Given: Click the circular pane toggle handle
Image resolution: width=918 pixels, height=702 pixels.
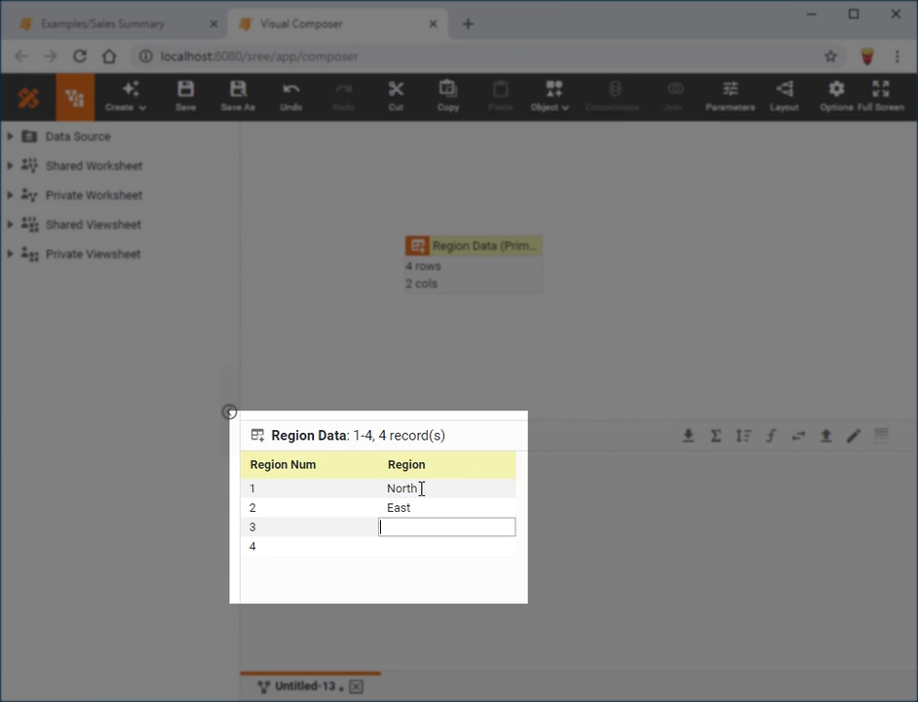Looking at the screenshot, I should point(230,412).
